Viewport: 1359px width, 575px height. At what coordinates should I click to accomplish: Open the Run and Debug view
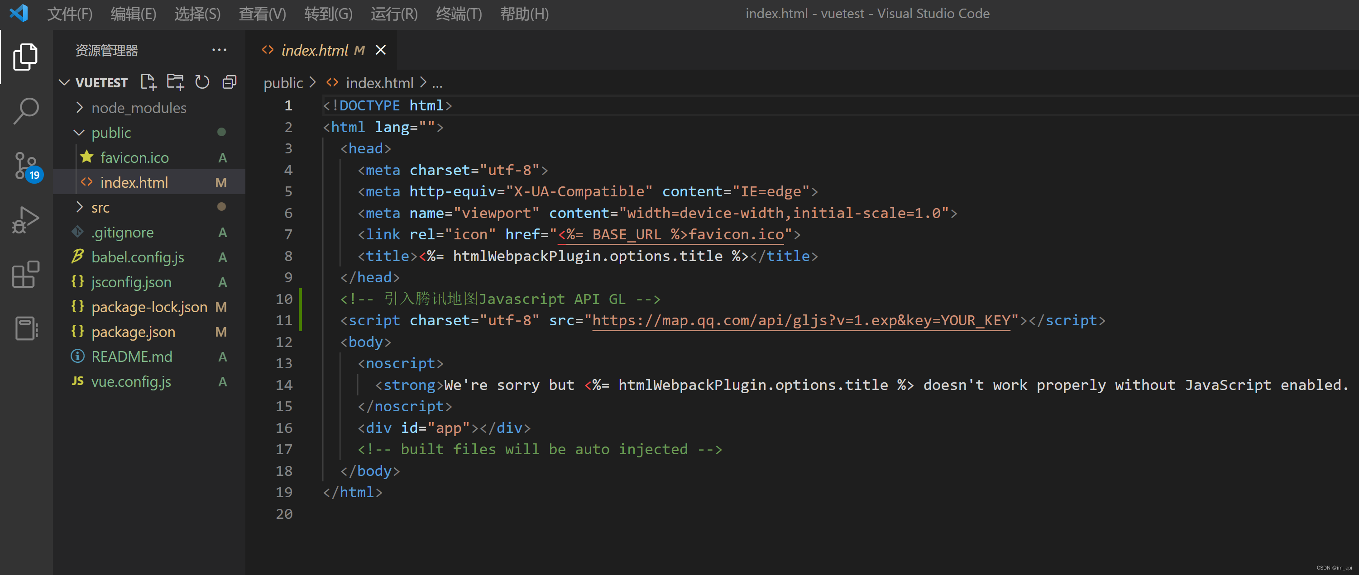(25, 220)
